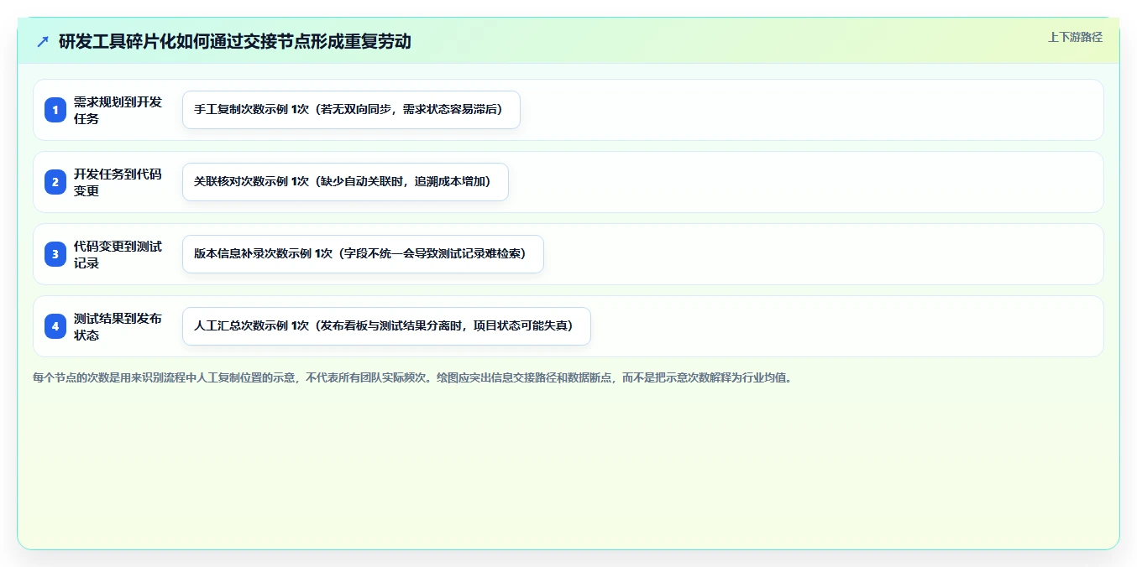The image size is (1137, 567).
Task: Click the 代码变更到测试记录 step label
Action: (118, 254)
